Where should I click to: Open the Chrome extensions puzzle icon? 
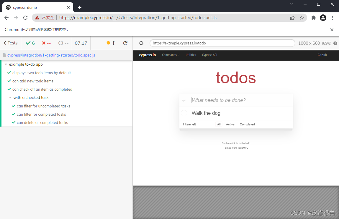tap(314, 18)
